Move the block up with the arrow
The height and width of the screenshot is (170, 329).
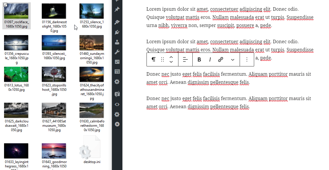click(171, 57)
